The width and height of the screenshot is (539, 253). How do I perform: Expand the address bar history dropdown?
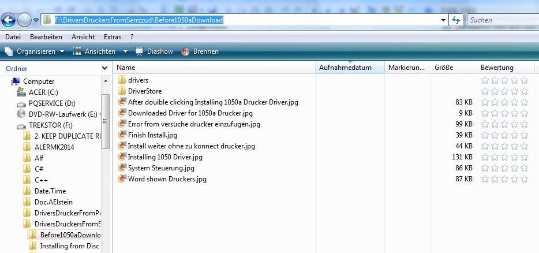[x=443, y=20]
